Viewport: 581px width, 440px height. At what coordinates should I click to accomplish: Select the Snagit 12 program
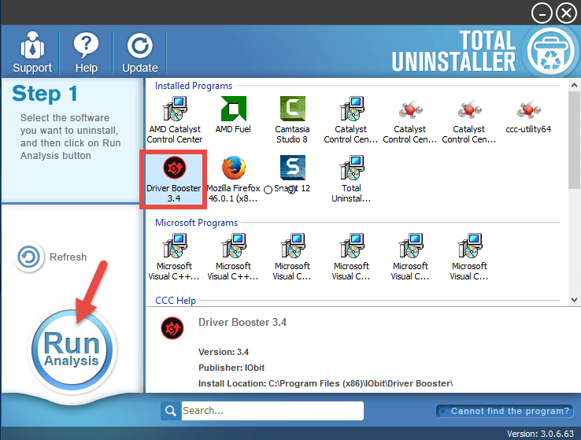click(292, 175)
